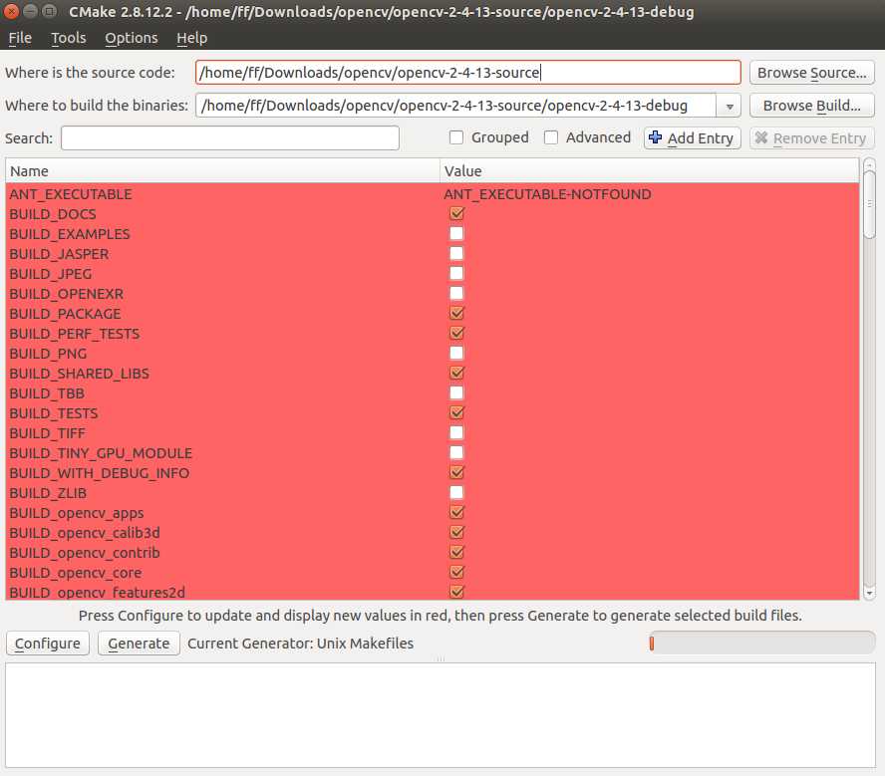
Task: Sort by the Name column header
Action: pyautogui.click(x=222, y=171)
